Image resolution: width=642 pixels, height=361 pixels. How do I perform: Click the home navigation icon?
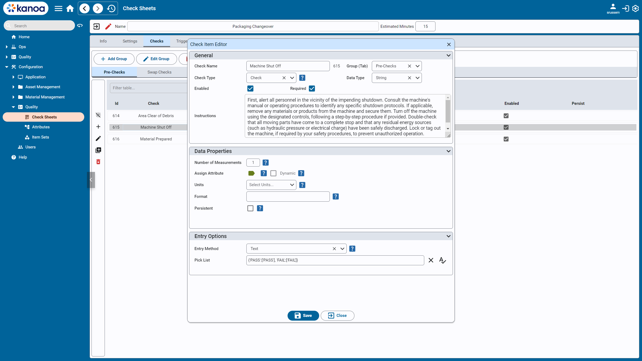(70, 8)
